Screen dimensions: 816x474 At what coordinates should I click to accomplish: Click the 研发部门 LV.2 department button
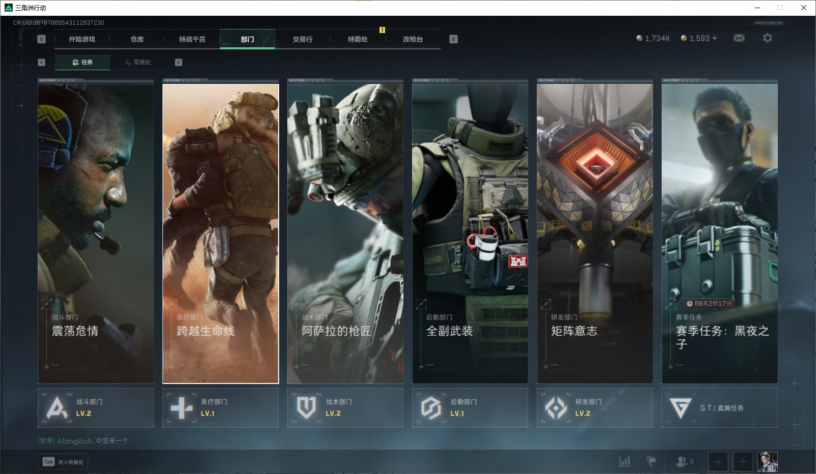pos(595,408)
